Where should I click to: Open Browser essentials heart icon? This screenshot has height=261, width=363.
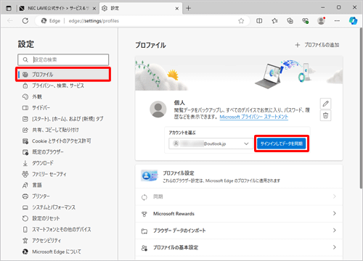[x=306, y=21]
